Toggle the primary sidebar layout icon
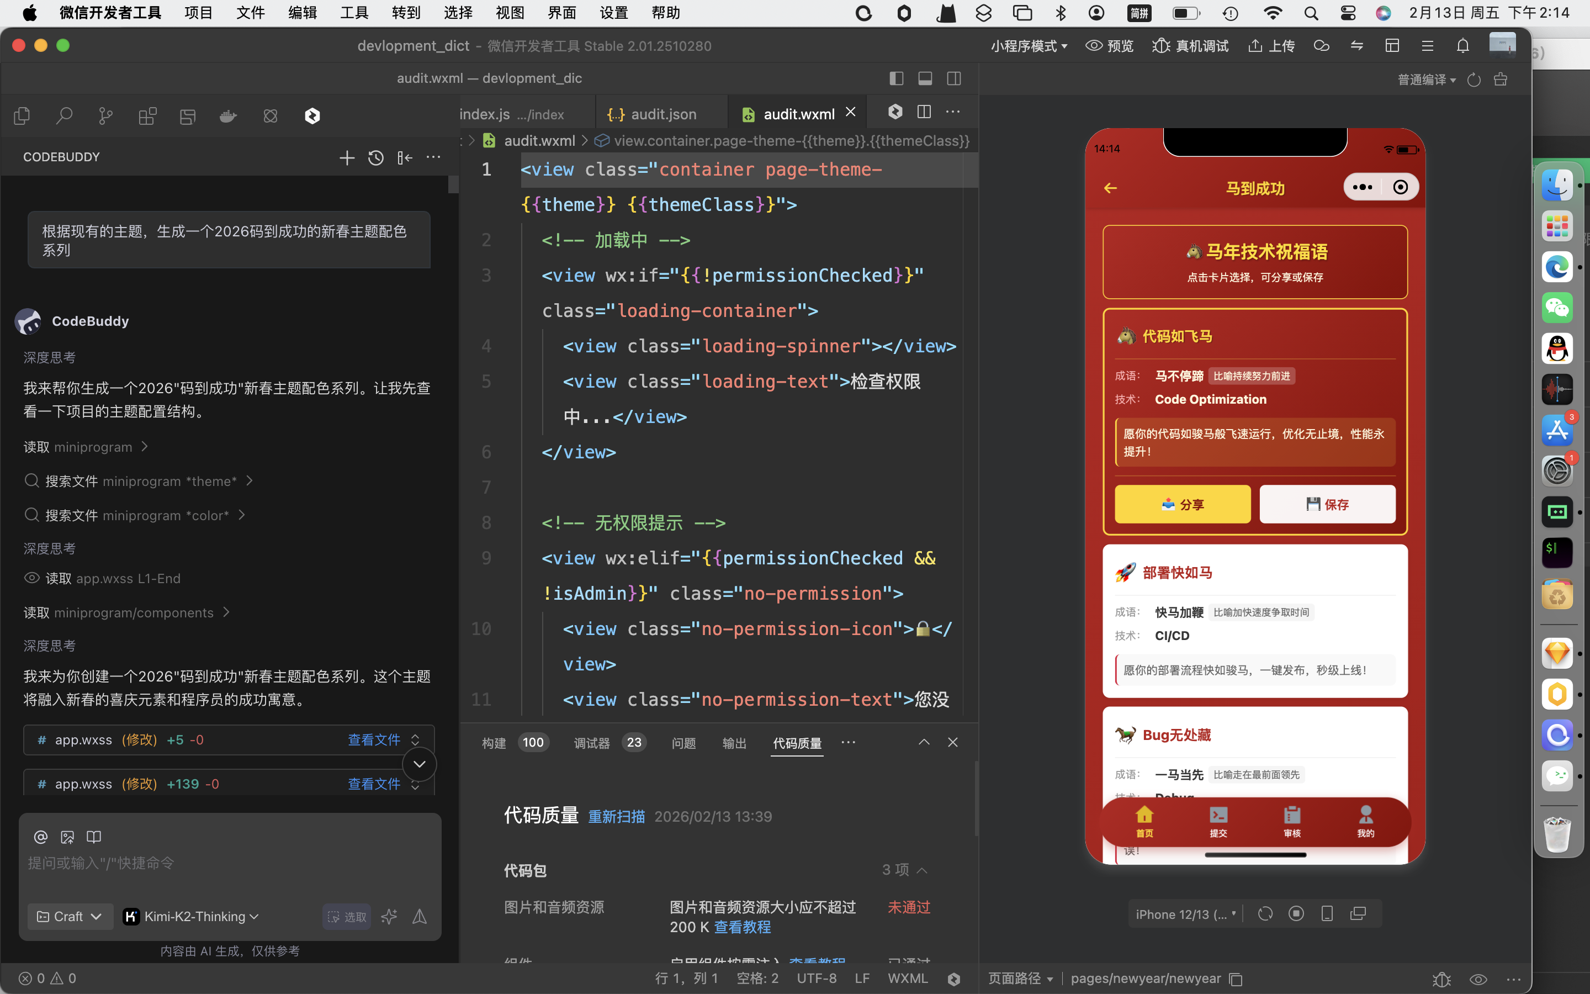 (896, 79)
